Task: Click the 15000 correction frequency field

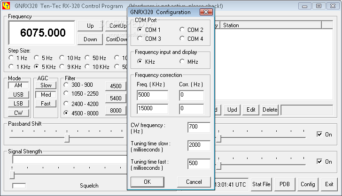Action: click(153, 109)
